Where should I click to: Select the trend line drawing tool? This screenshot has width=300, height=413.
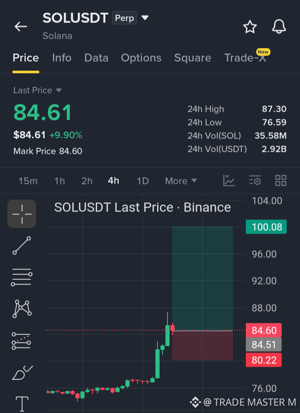[x=22, y=245]
